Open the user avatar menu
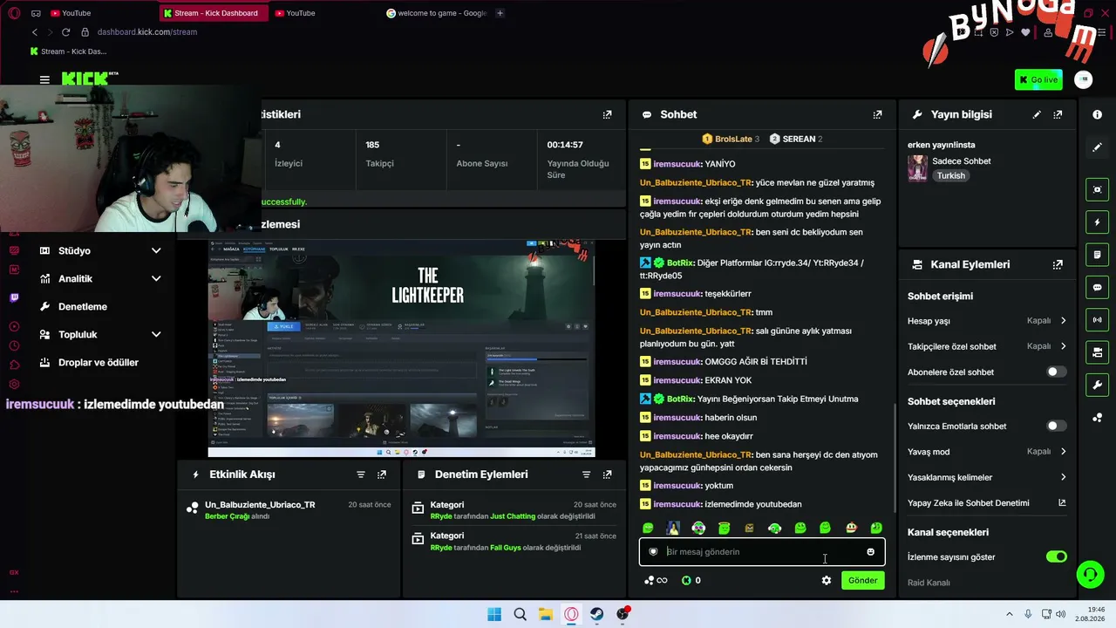Screen dimensions: 1116x628 pyautogui.click(x=1084, y=79)
